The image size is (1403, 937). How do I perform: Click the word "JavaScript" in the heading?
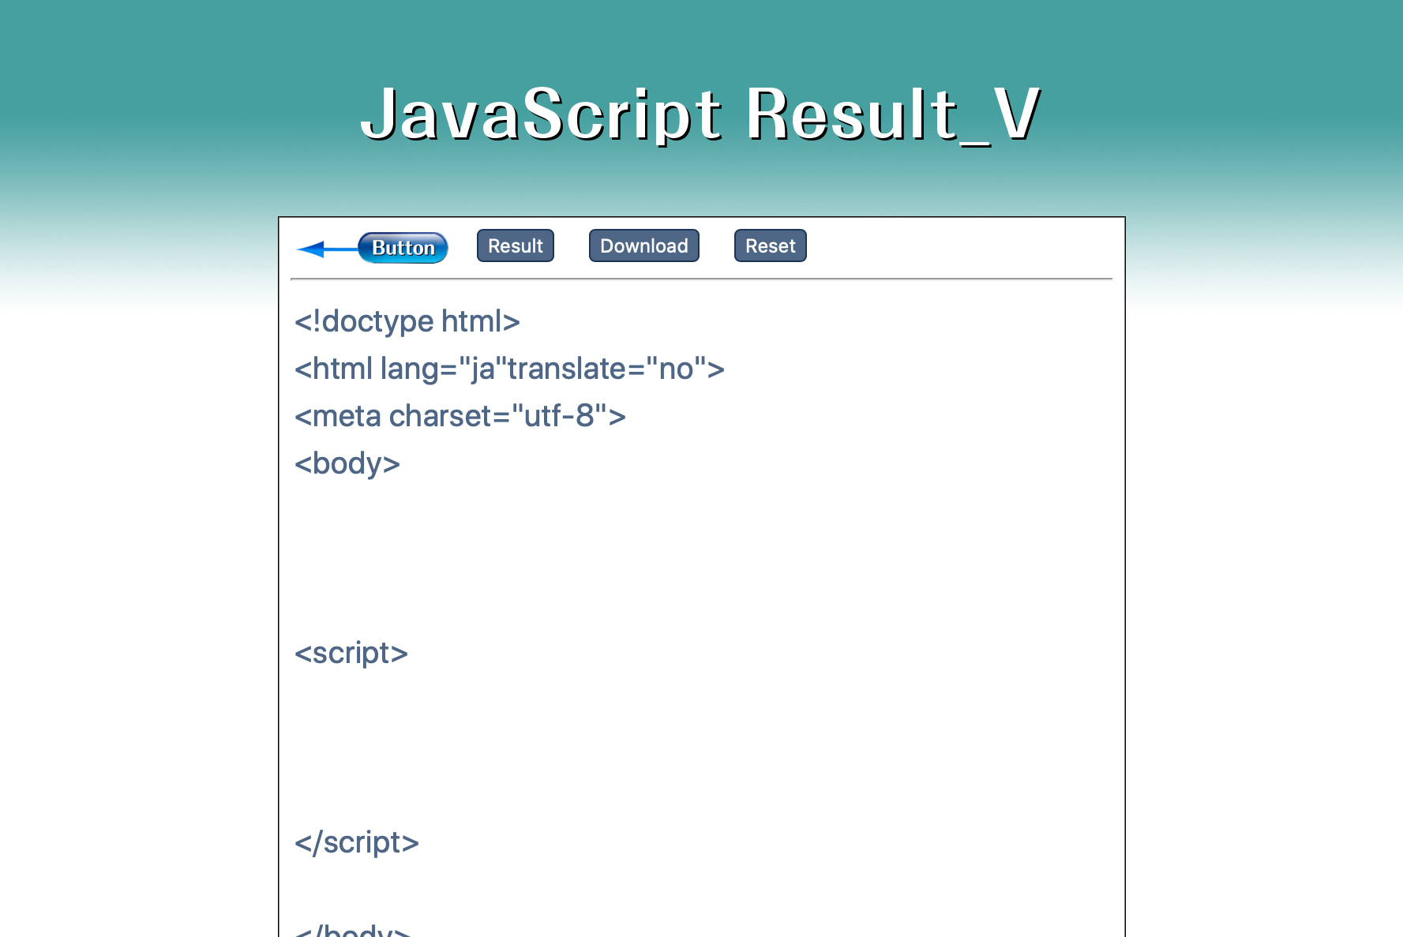541,115
